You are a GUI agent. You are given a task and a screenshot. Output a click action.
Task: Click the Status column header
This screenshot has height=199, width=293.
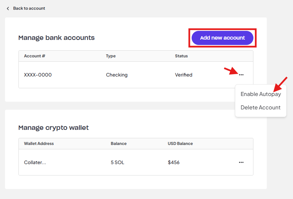(x=181, y=56)
